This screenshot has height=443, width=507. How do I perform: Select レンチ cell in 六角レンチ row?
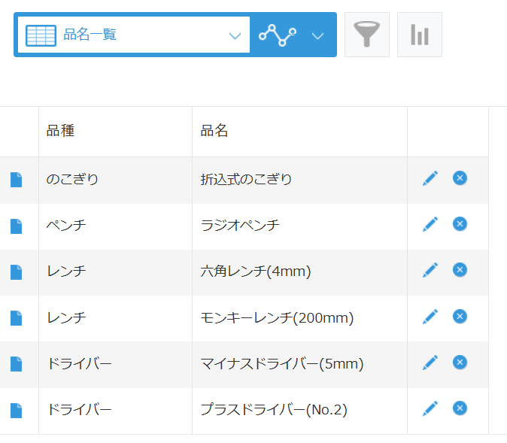pyautogui.click(x=115, y=272)
